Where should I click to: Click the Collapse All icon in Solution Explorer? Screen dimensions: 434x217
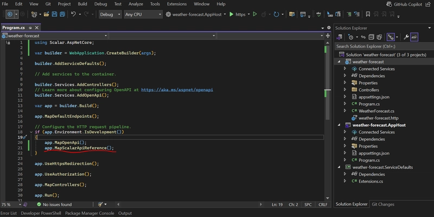point(371,37)
